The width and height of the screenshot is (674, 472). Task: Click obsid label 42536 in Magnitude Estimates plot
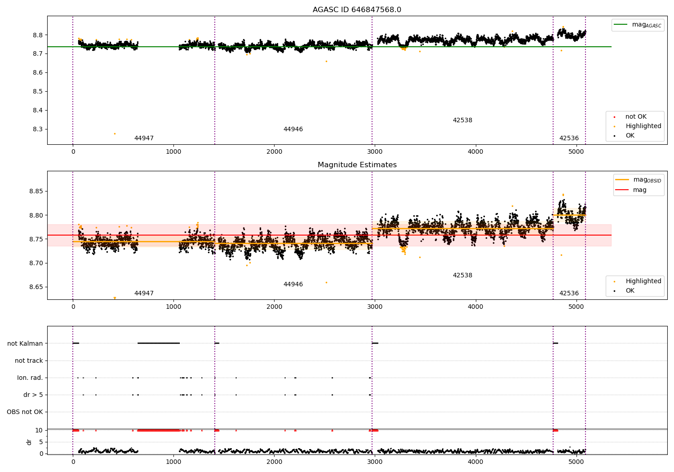[569, 294]
